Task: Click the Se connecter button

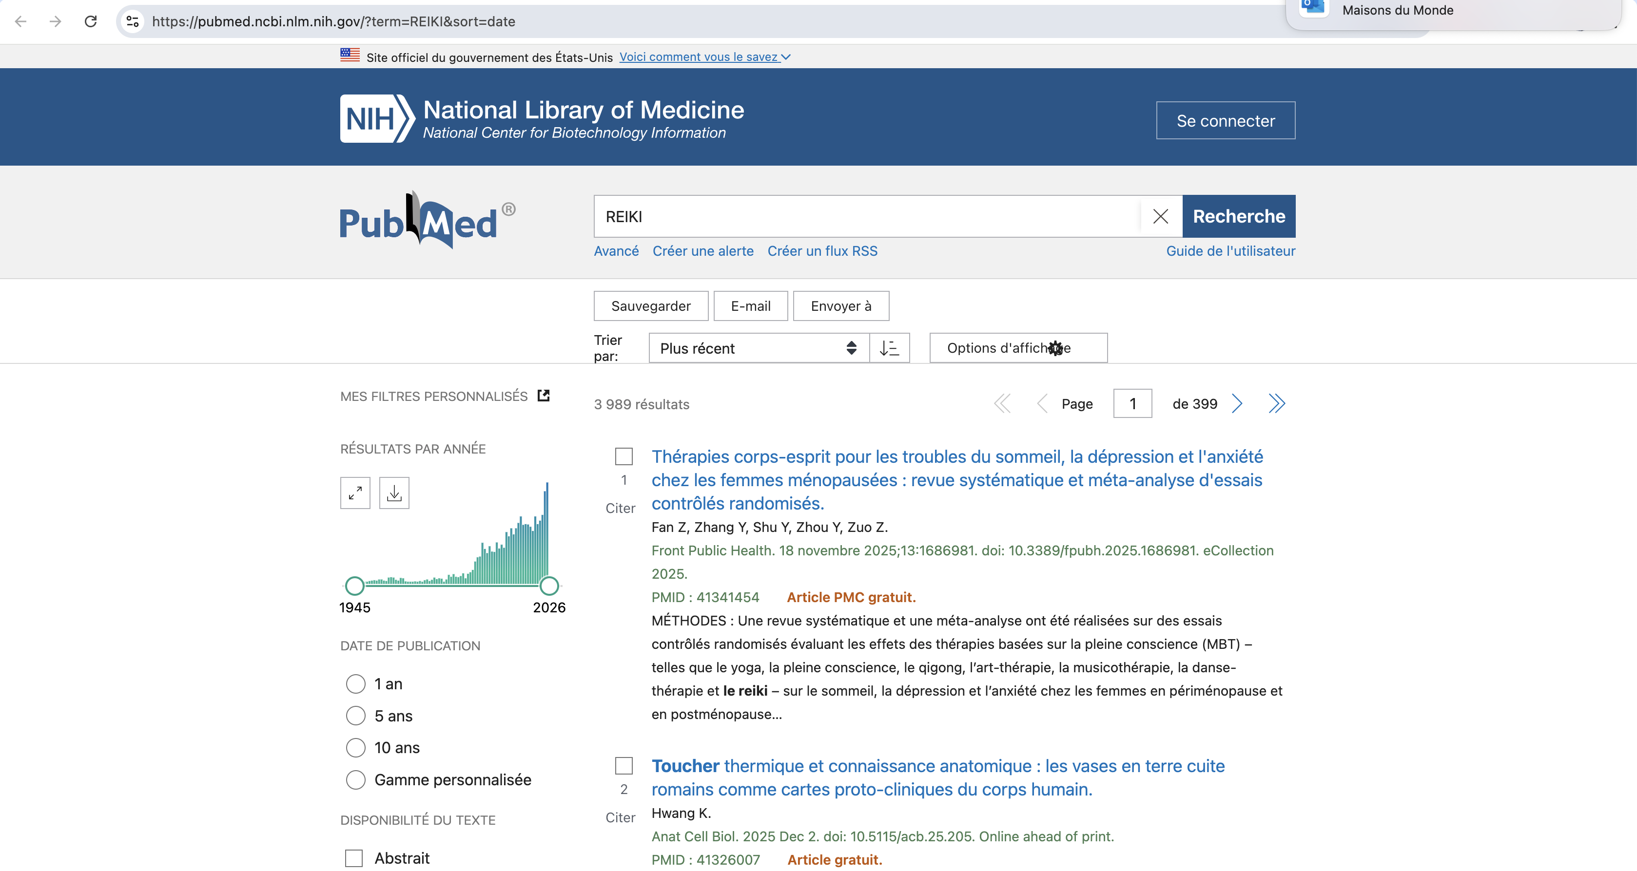Action: coord(1225,121)
